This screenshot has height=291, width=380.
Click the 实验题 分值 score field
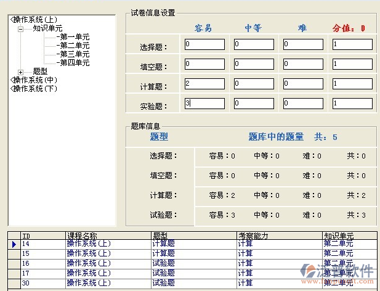coord(352,104)
